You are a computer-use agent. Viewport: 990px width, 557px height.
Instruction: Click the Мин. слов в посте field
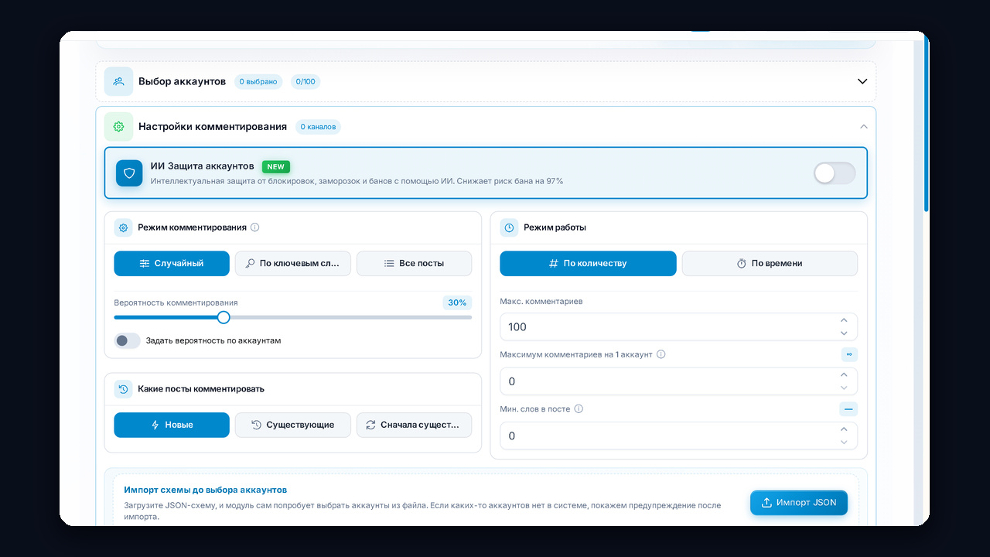pos(678,436)
